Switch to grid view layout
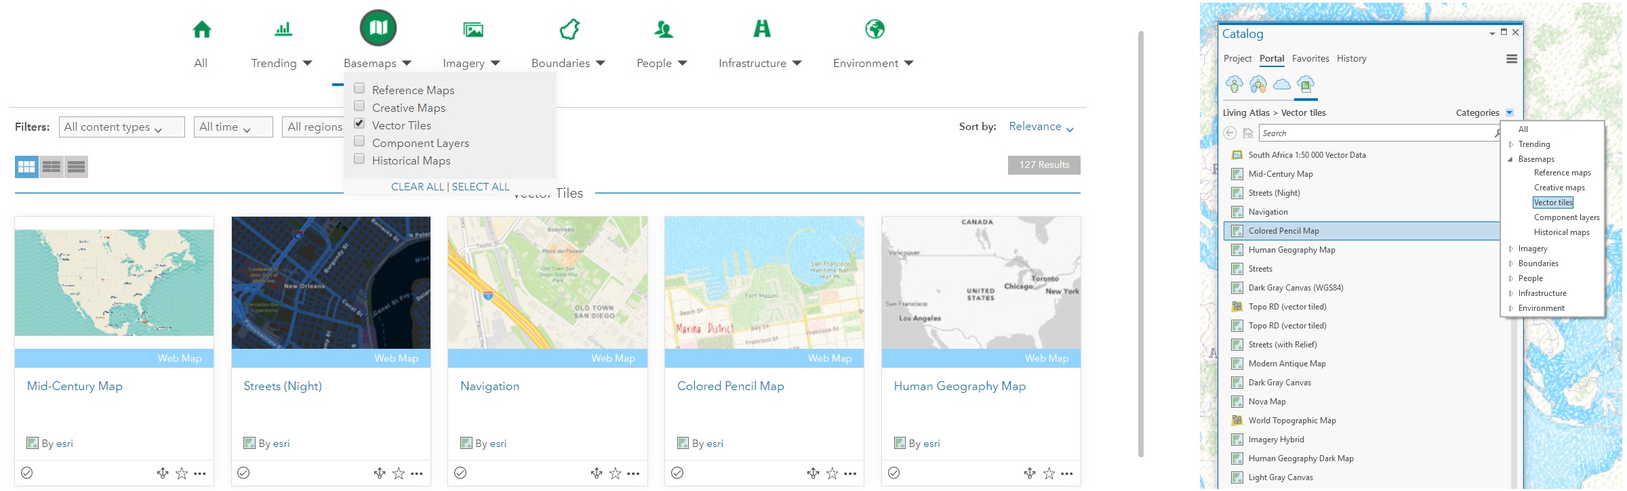 pyautogui.click(x=27, y=167)
